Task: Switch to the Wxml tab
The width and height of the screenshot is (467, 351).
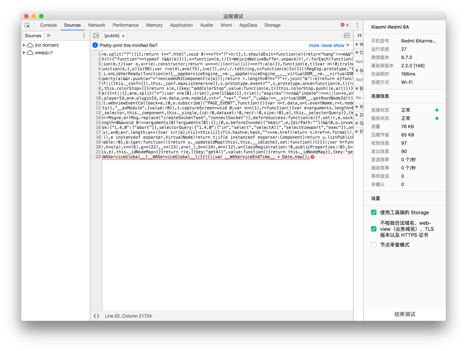Action: (x=226, y=26)
